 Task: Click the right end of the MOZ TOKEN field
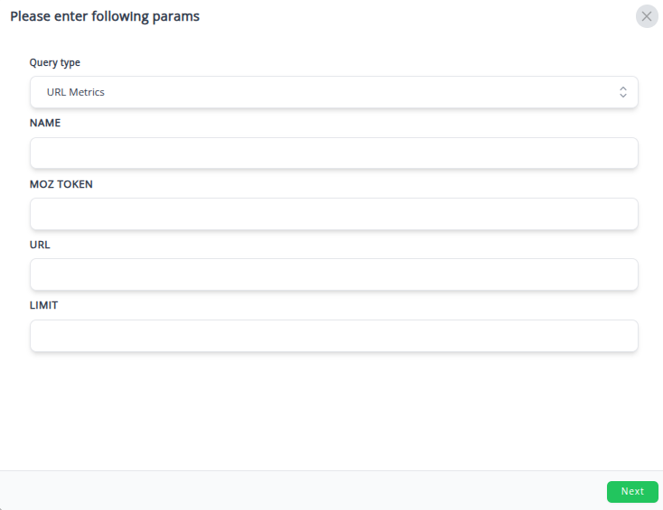coord(623,214)
